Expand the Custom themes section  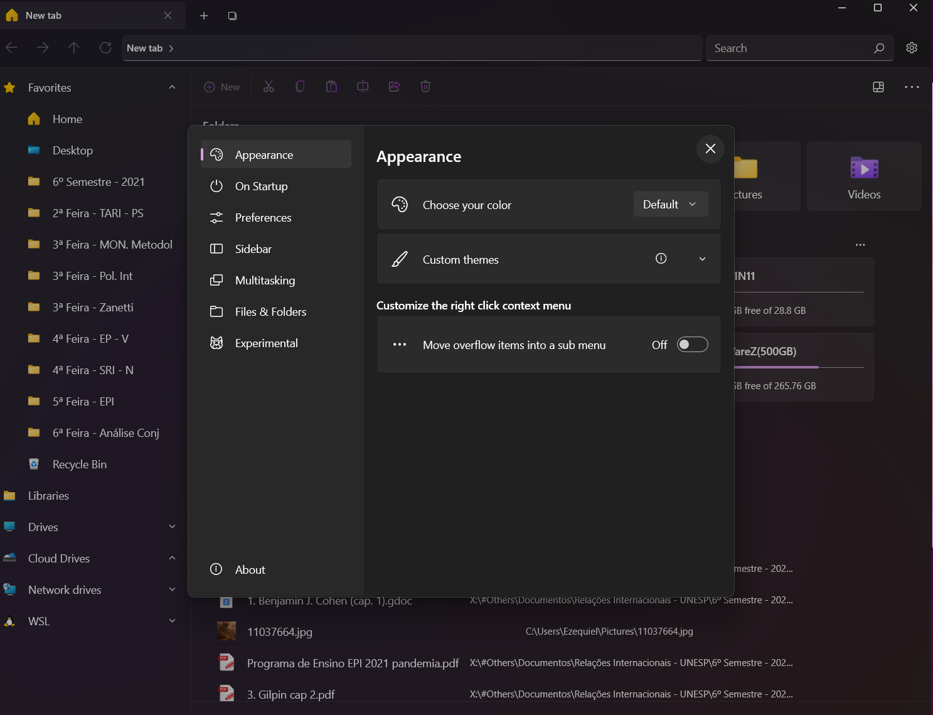[702, 259]
